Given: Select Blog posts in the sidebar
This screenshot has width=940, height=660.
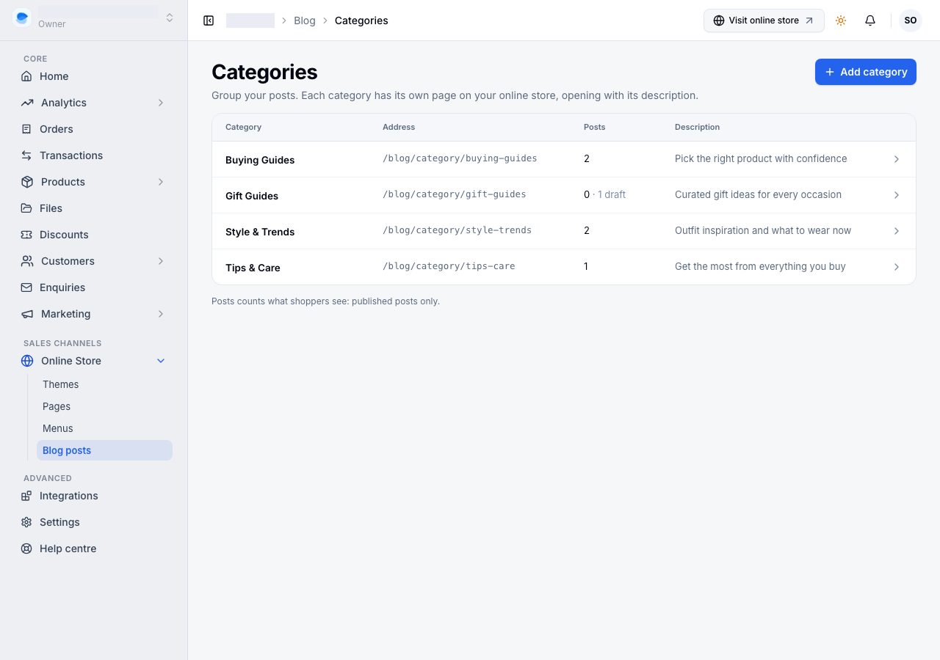Looking at the screenshot, I should pyautogui.click(x=104, y=450).
